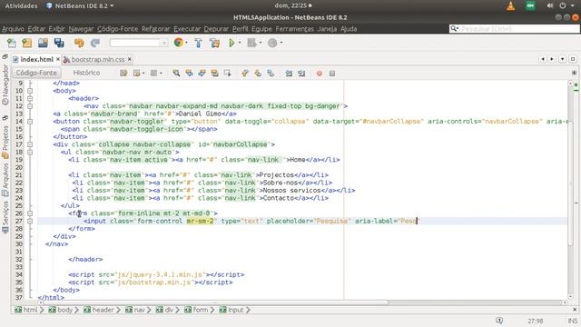Create a new file with toolbar icon
The image size is (581, 327).
tap(12, 43)
